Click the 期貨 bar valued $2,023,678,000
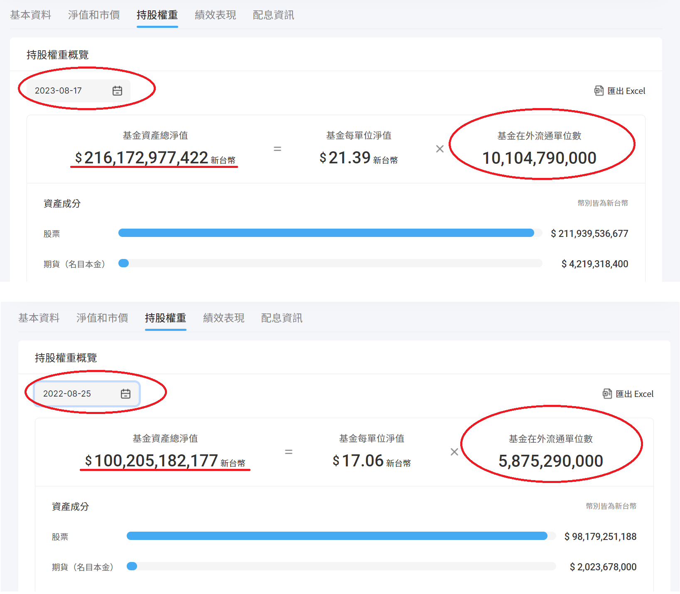The image size is (680, 594). [132, 566]
